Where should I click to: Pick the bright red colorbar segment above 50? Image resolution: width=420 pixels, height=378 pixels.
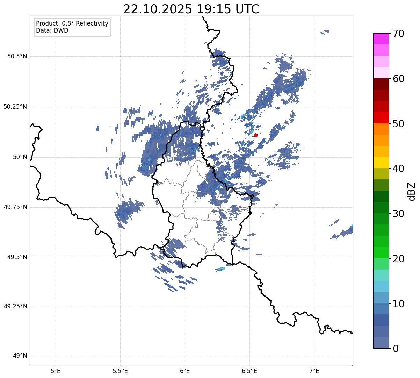[381, 117]
